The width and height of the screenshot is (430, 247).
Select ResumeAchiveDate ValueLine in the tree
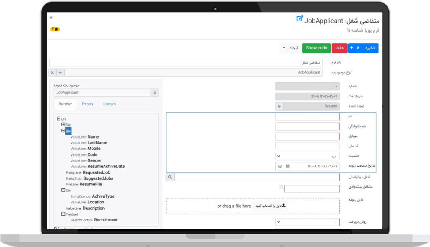click(106, 166)
